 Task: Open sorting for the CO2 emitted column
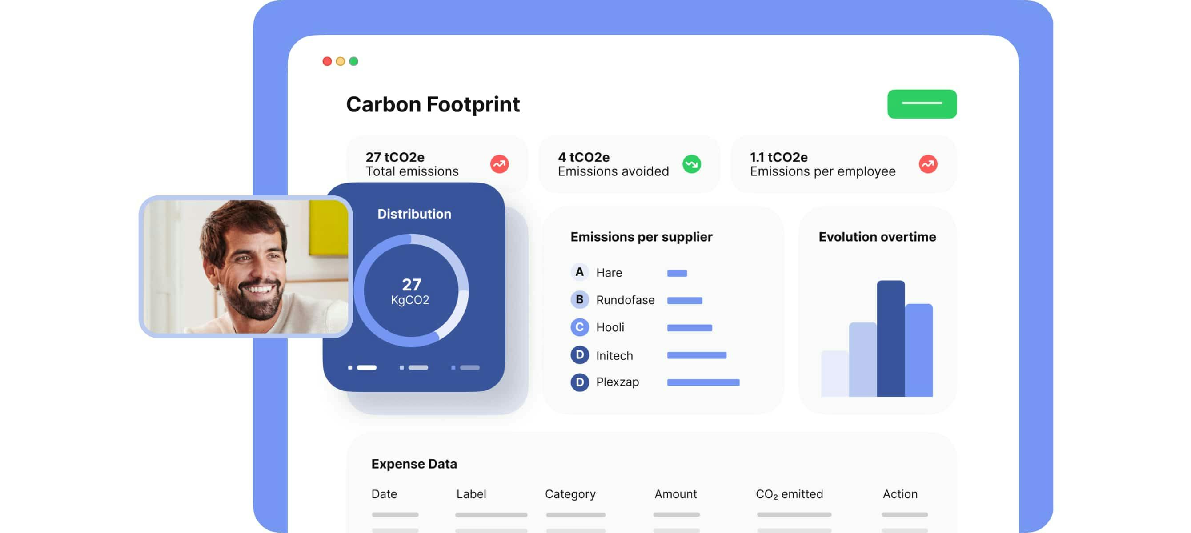coord(789,494)
